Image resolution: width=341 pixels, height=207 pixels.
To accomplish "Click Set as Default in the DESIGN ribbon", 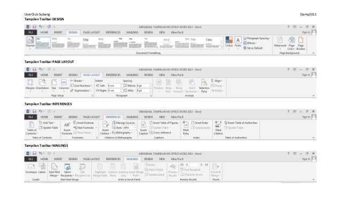I will tap(253, 48).
